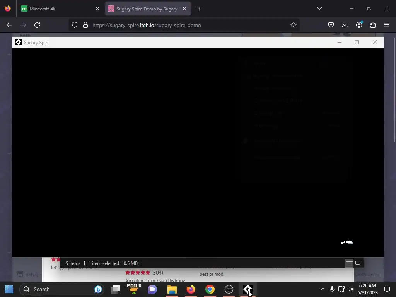This screenshot has width=396, height=297.
Task: Minimize the Sugary Spire game window
Action: [340, 43]
